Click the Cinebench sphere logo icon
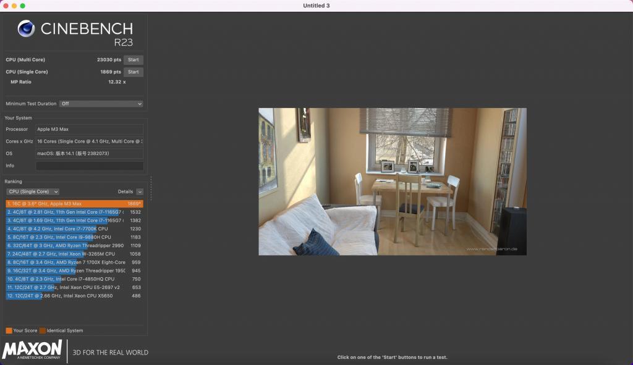Screen dimensions: 633x365 26,28
